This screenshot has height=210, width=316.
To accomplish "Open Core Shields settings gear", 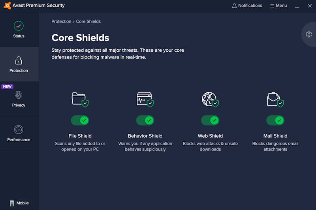I will 308,34.
